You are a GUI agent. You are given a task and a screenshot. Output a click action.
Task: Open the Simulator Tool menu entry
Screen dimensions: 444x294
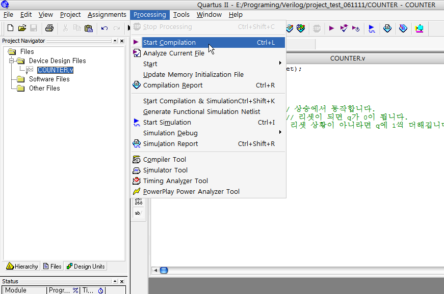tap(208, 170)
